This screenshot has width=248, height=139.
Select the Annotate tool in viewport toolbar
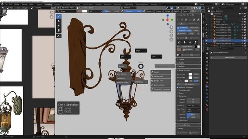point(59,36)
